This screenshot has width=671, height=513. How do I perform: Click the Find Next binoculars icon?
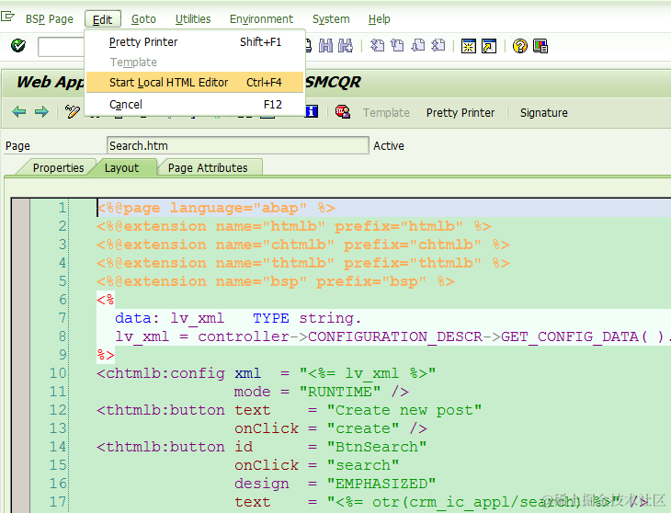tap(346, 45)
